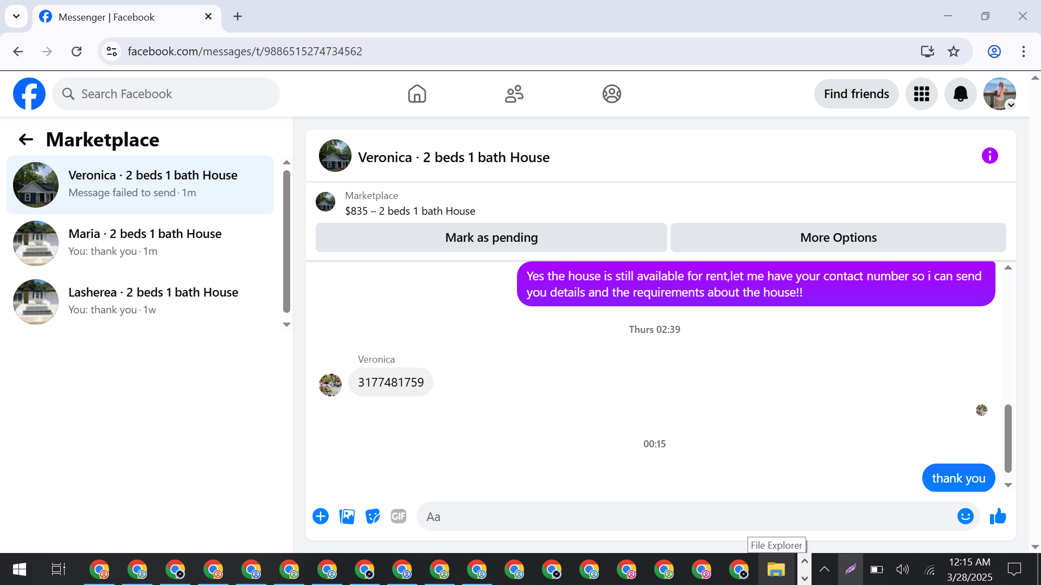Send a thumbs-up like

tap(998, 516)
